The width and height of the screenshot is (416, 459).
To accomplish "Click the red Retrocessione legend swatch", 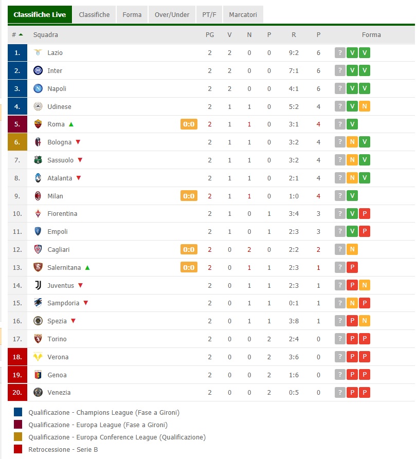I will tap(19, 450).
